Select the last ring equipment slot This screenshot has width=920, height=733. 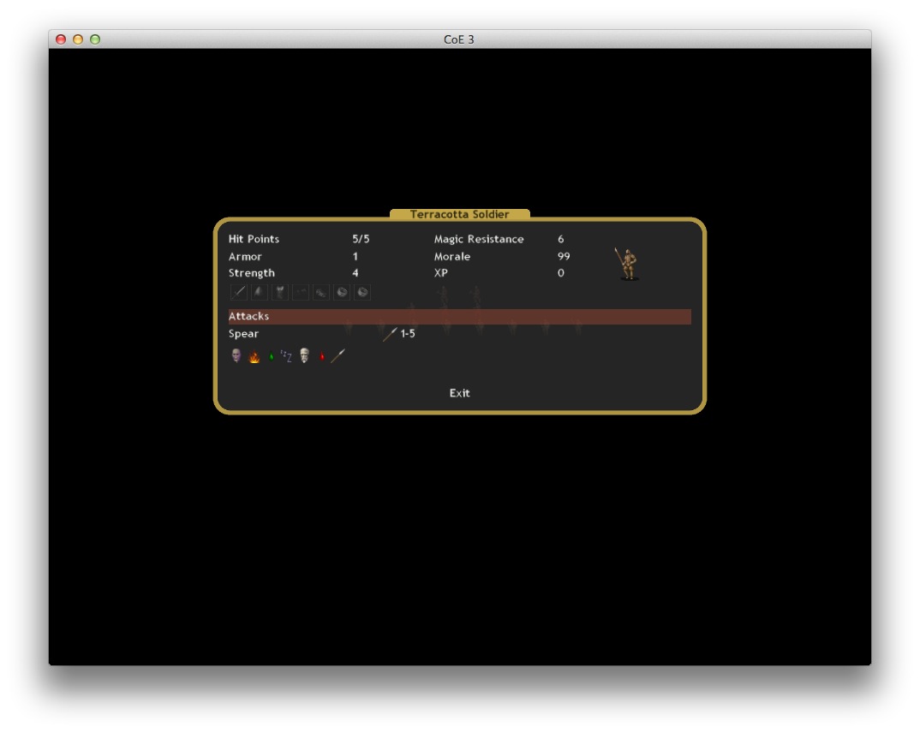click(362, 292)
